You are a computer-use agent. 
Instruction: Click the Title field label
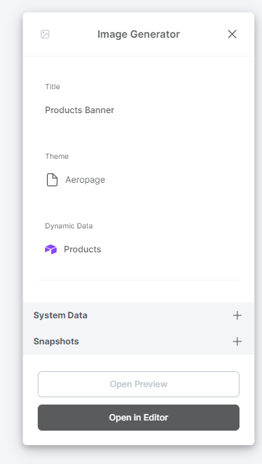pos(52,87)
